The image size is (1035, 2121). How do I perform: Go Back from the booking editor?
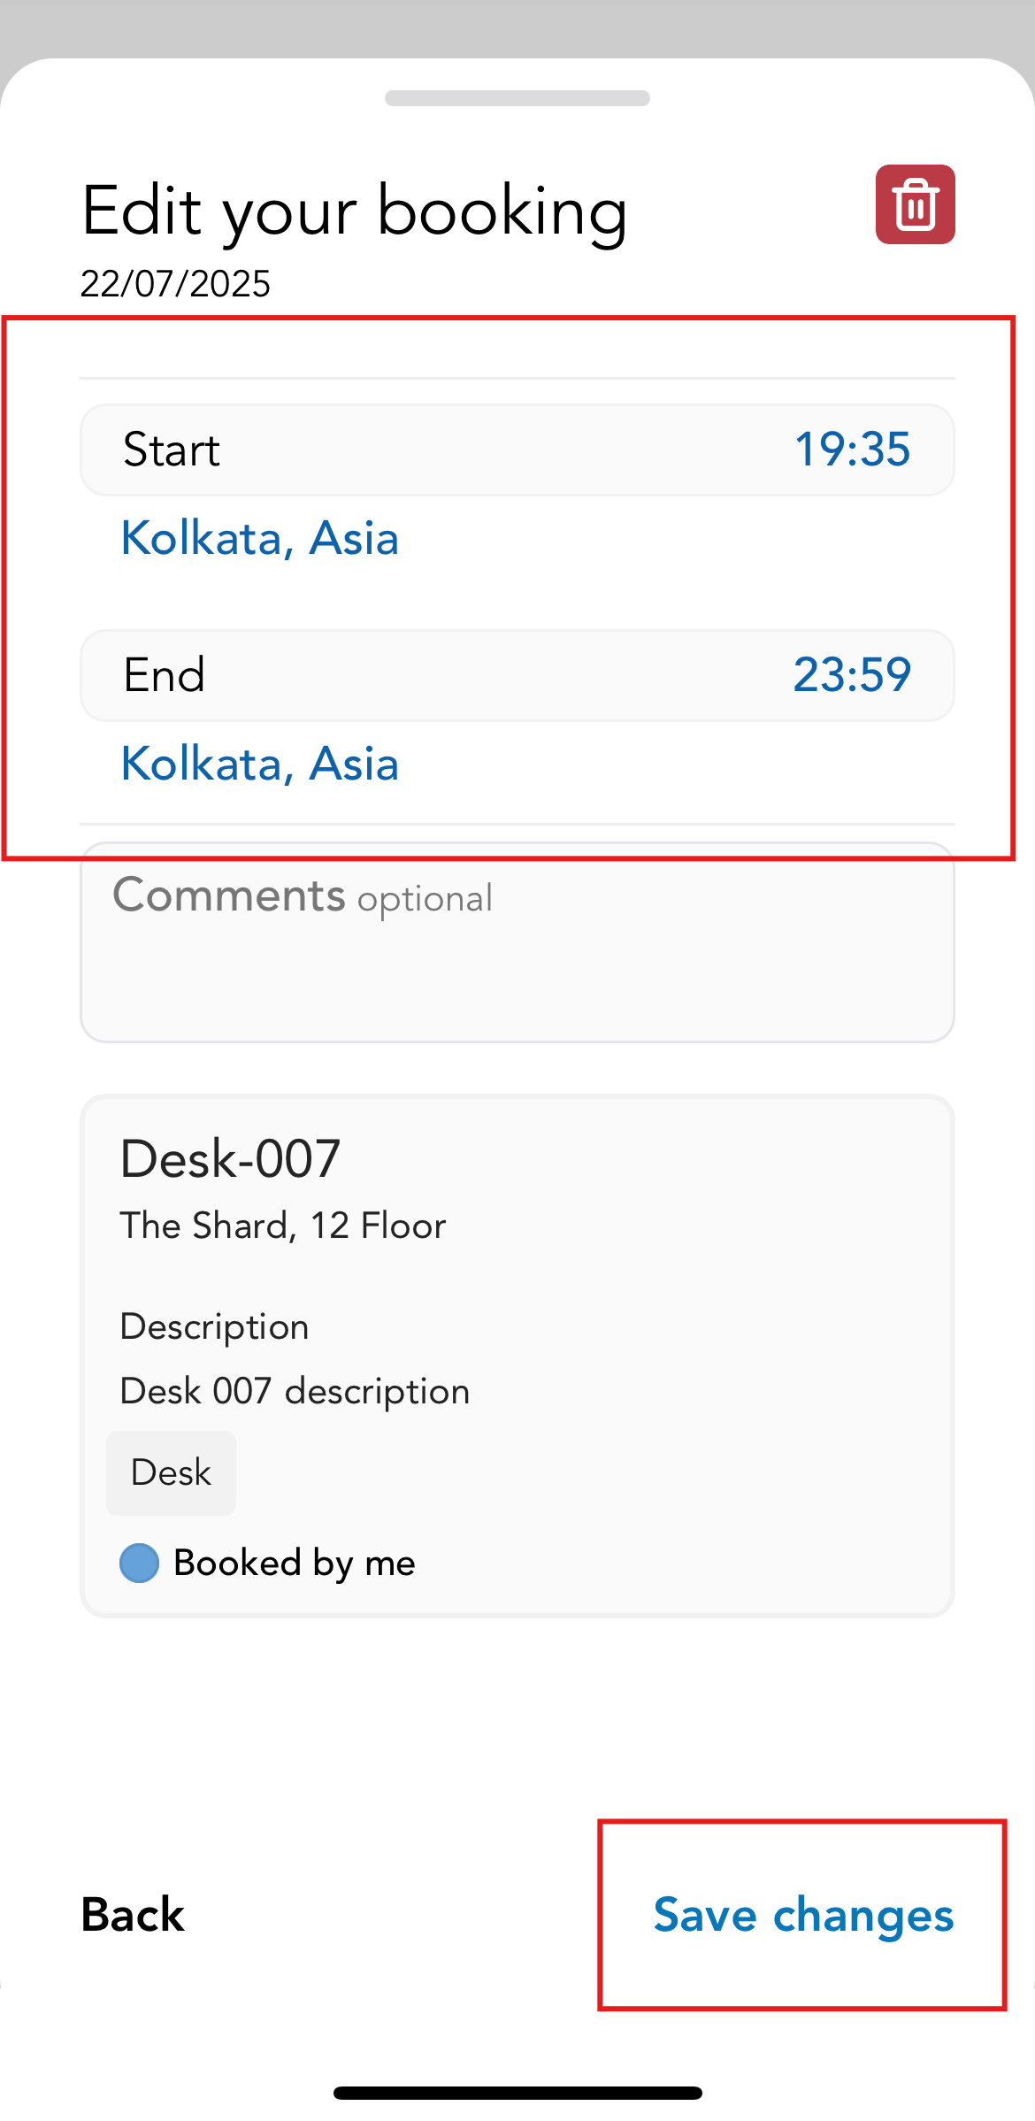tap(133, 1915)
